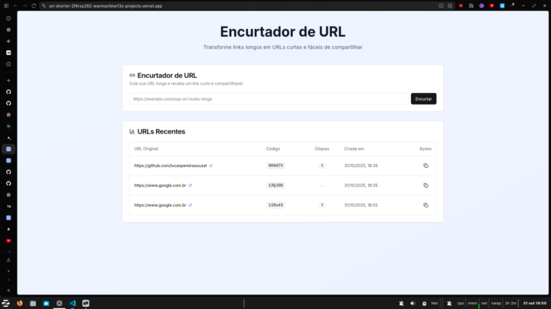Copy the short link for code 9H9d7V
The height and width of the screenshot is (309, 551).
point(425,166)
